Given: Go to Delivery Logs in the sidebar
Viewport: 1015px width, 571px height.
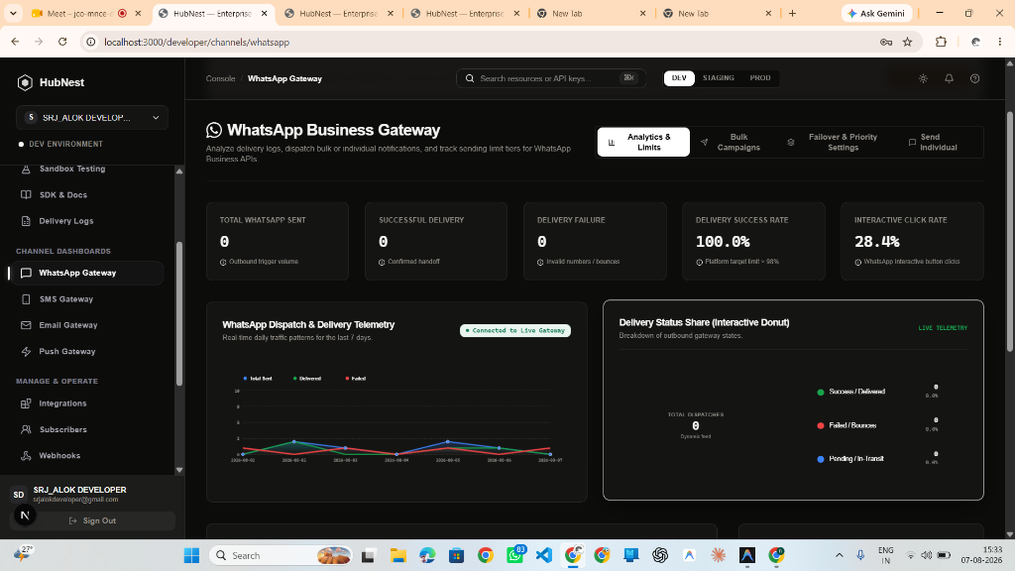Looking at the screenshot, I should coord(66,221).
